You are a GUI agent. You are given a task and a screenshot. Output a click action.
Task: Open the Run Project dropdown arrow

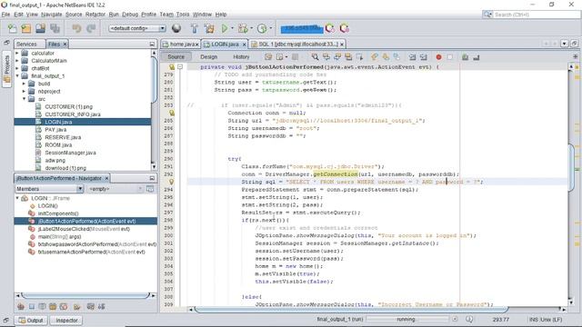click(x=233, y=28)
